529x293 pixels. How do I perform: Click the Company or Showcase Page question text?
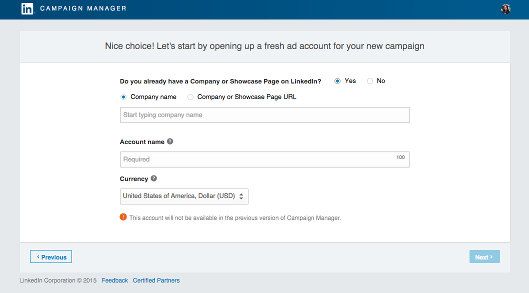(220, 81)
